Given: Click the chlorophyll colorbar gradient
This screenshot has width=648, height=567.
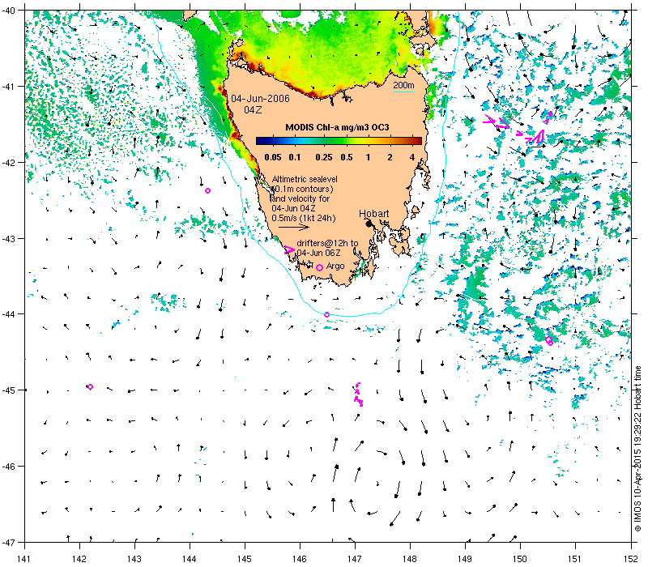Looking at the screenshot, I should (x=339, y=141).
